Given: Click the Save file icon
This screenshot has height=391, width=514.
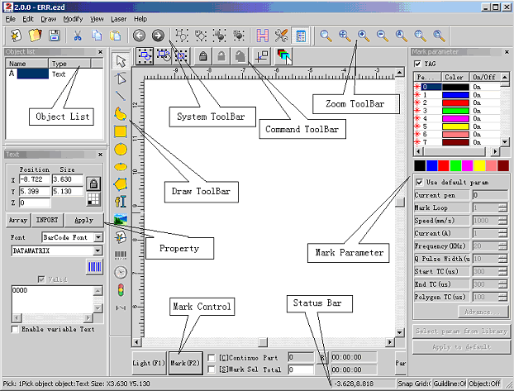Looking at the screenshot, I should (55, 36).
